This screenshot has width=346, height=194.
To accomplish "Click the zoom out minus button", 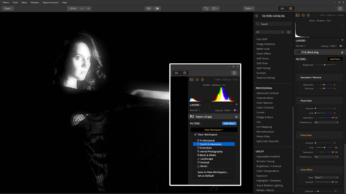I will [x=82, y=9].
